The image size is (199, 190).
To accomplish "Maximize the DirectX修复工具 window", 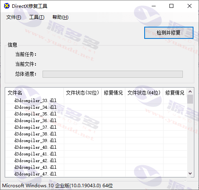I will (171, 6).
